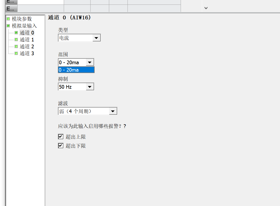280x206 pixels.
Task: Click the checked icon beside 通道 0
Action: pos(16,33)
